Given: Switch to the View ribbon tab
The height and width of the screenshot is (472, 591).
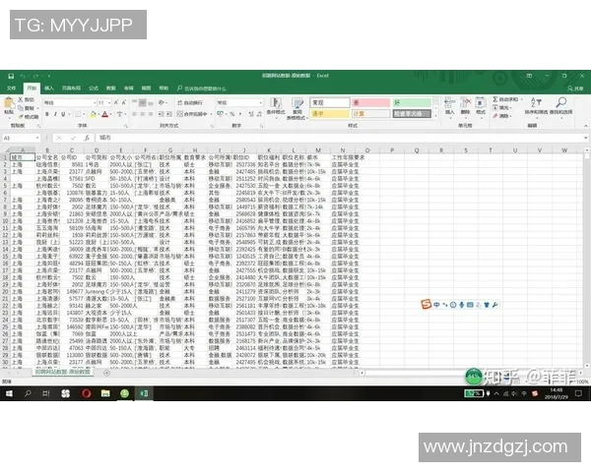Looking at the screenshot, I should pyautogui.click(x=146, y=88).
